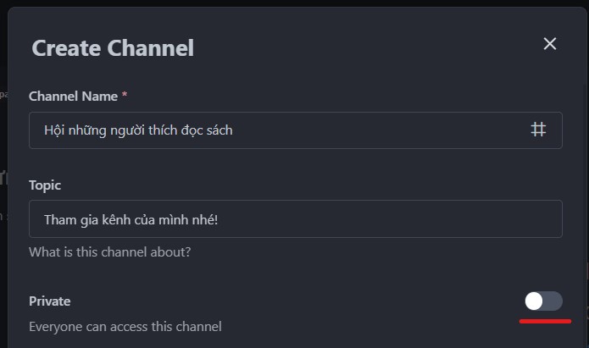Click the Channel Name label
Screen dimensions: 589x348
tap(73, 97)
